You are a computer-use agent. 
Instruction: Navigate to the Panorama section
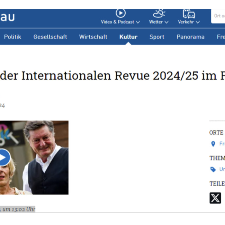pos(190,37)
